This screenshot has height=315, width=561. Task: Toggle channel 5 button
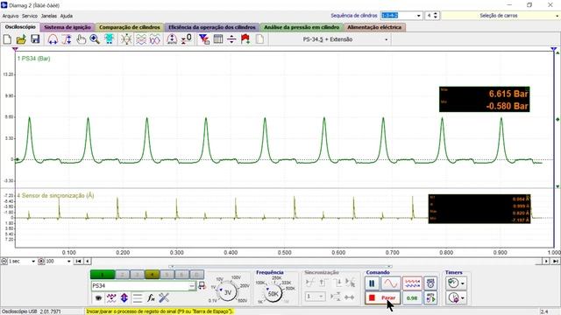pyautogui.click(x=167, y=274)
